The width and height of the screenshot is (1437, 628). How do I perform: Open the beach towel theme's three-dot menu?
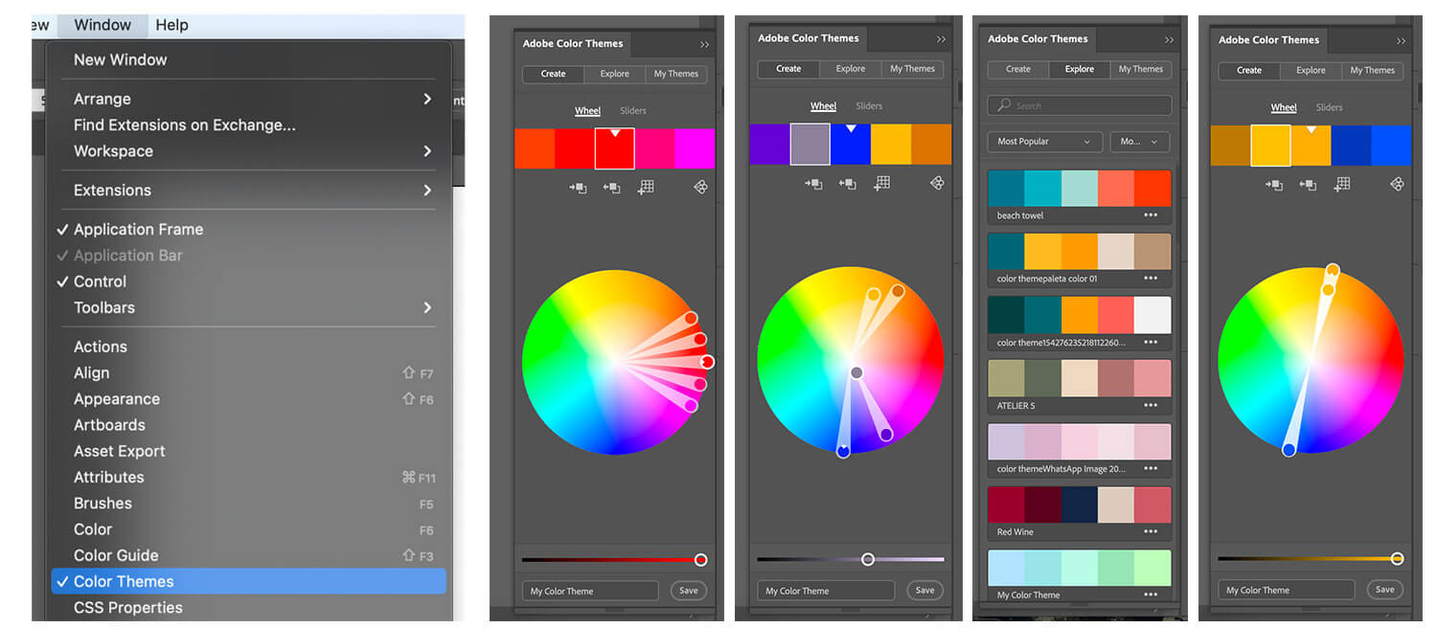1150,215
